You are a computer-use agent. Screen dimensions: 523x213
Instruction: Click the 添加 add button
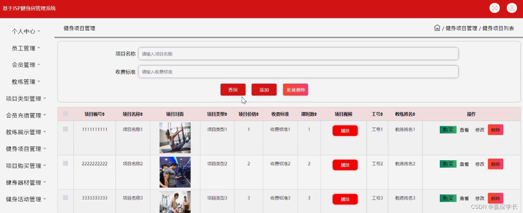(264, 90)
